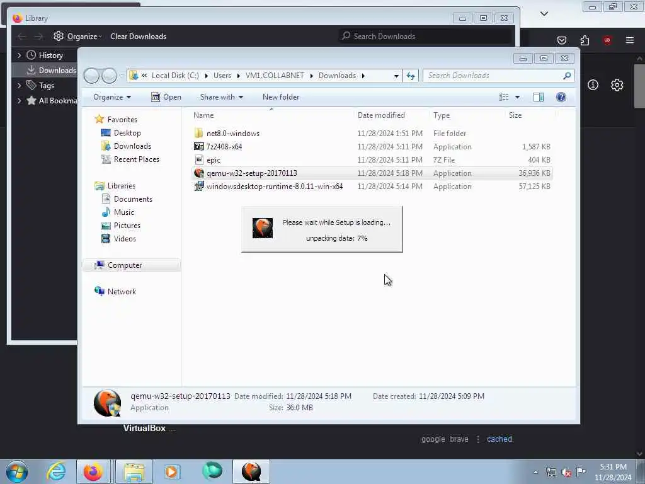Click the Explorer help question mark icon

[x=561, y=97]
